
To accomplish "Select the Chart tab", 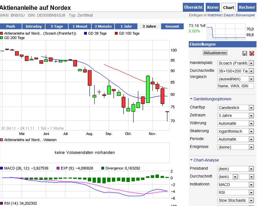I will (x=229, y=7).
